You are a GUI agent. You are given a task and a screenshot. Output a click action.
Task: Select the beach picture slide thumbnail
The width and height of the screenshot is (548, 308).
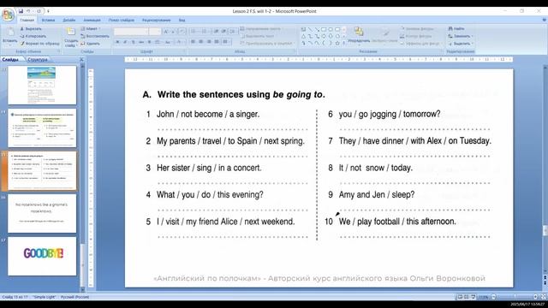(42, 86)
